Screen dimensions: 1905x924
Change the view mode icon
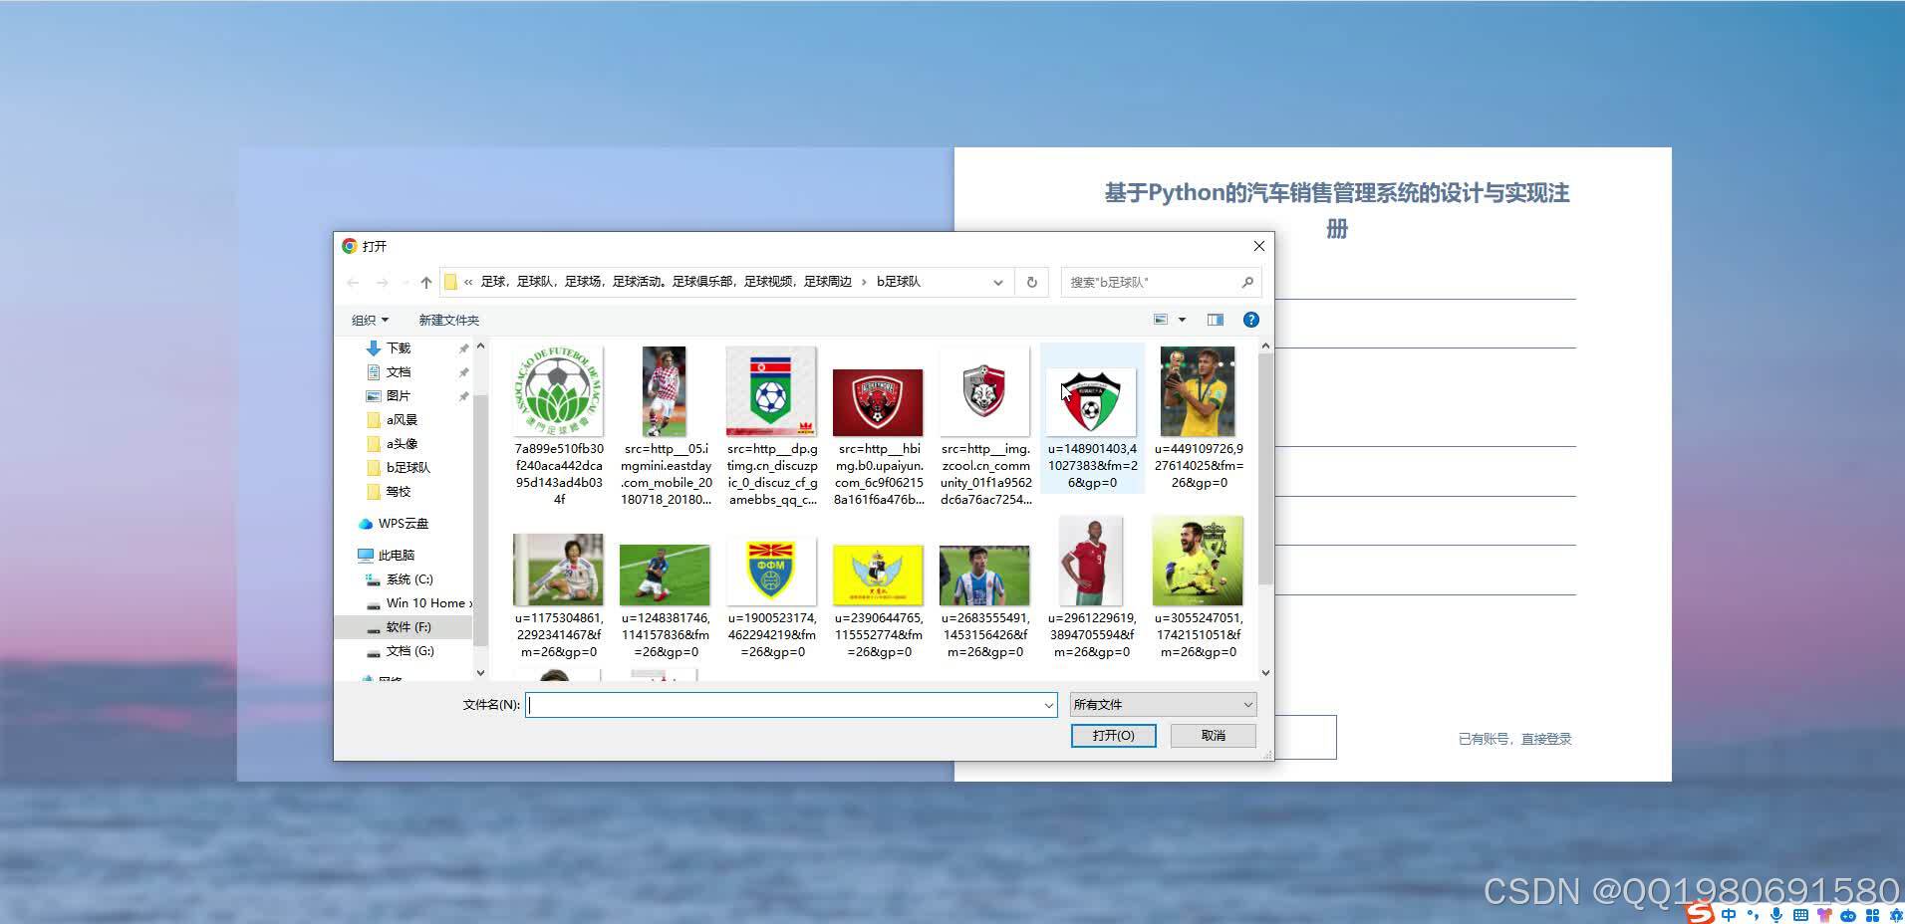[1161, 320]
